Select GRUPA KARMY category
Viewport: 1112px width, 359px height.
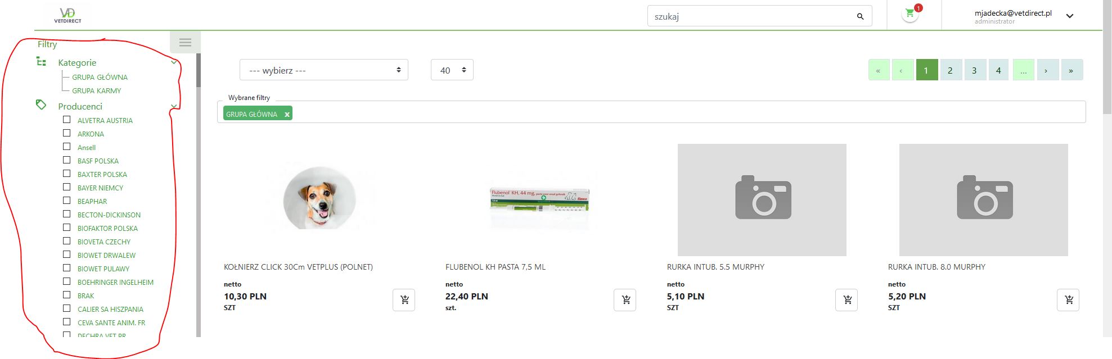96,90
